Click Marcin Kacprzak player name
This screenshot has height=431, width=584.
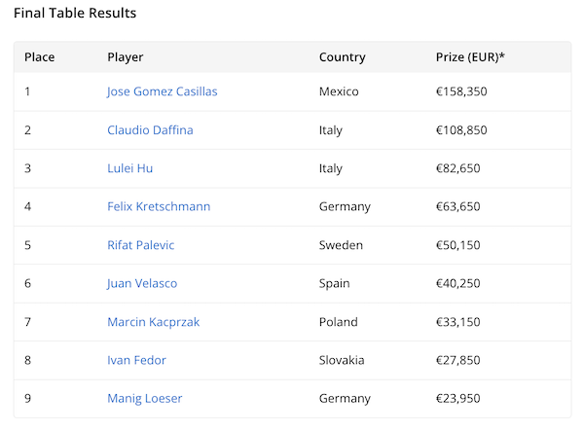(153, 322)
